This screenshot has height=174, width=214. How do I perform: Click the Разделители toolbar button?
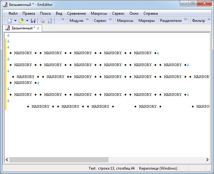click(x=170, y=21)
